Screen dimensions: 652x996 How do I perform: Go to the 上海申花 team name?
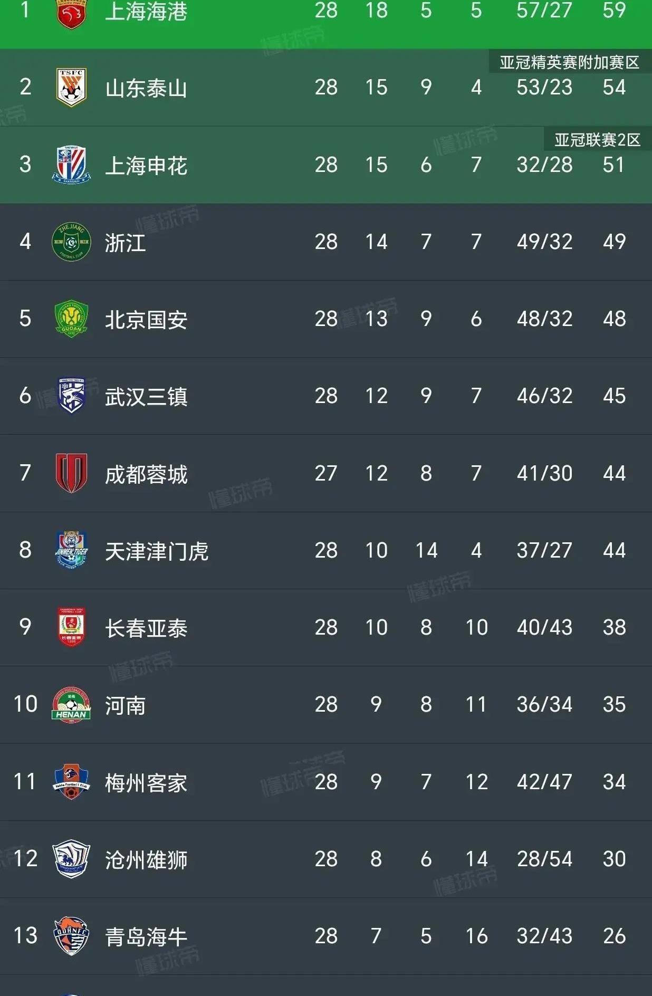point(146,166)
